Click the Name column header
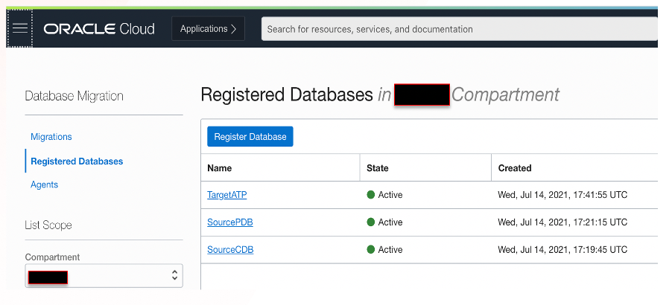The width and height of the screenshot is (672, 305). [x=220, y=168]
